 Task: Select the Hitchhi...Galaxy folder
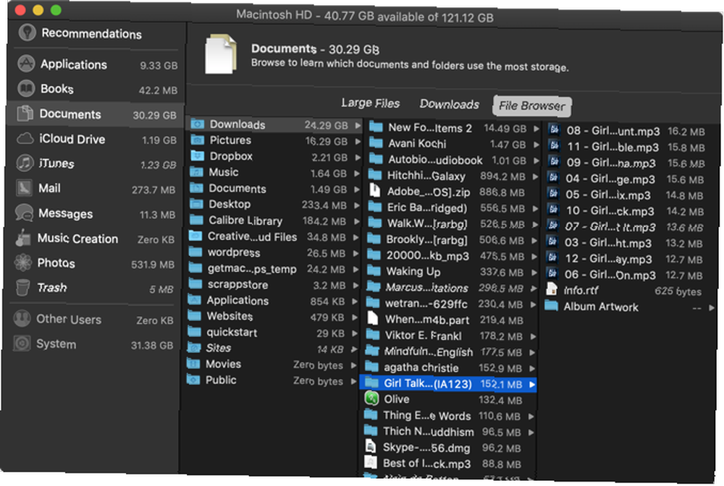(x=453, y=176)
